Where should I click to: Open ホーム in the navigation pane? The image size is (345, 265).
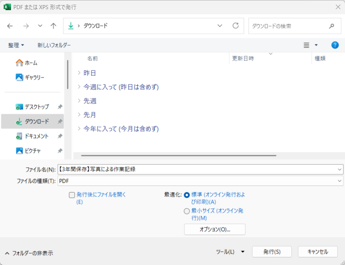pos(30,63)
